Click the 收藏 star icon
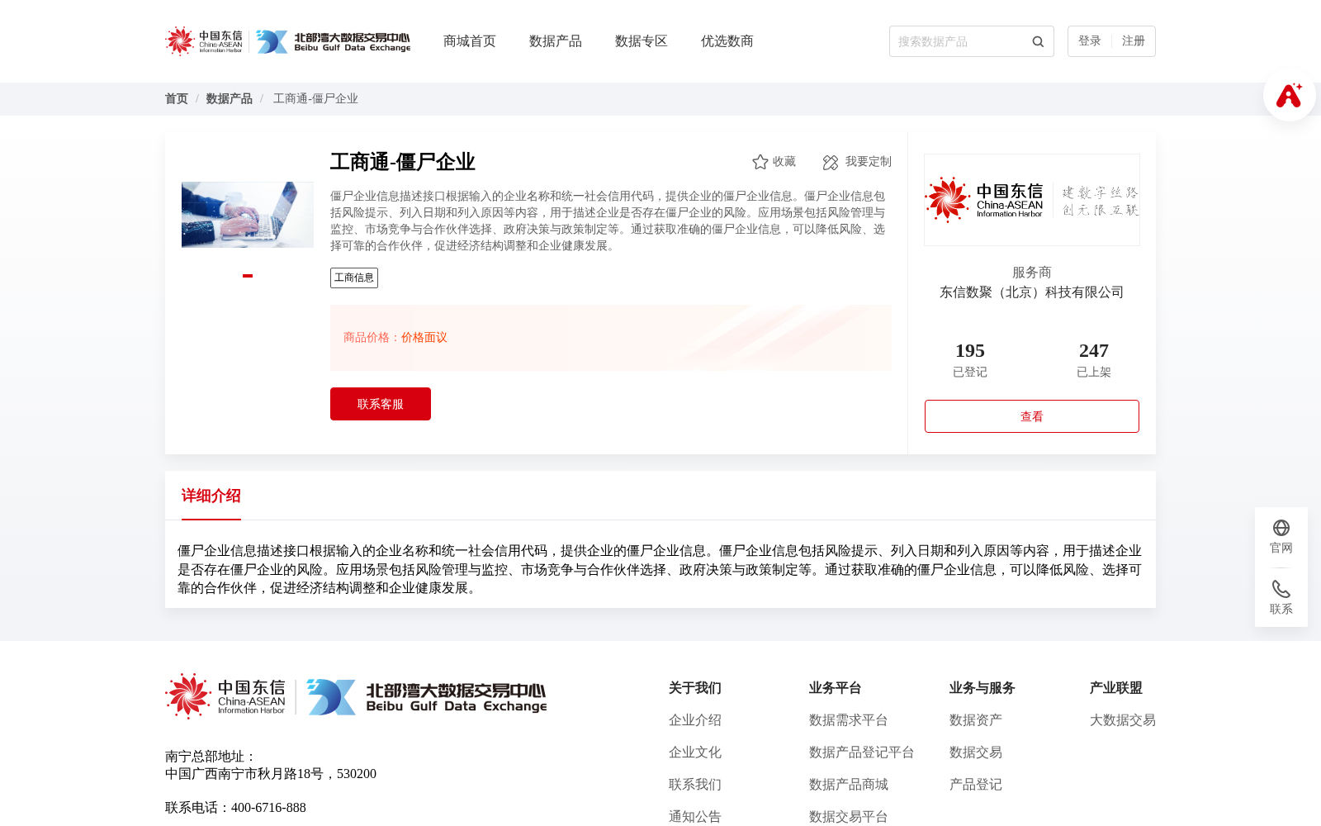 (760, 162)
